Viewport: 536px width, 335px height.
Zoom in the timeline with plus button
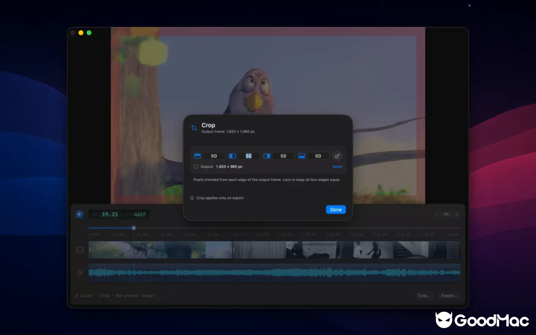[x=456, y=214]
